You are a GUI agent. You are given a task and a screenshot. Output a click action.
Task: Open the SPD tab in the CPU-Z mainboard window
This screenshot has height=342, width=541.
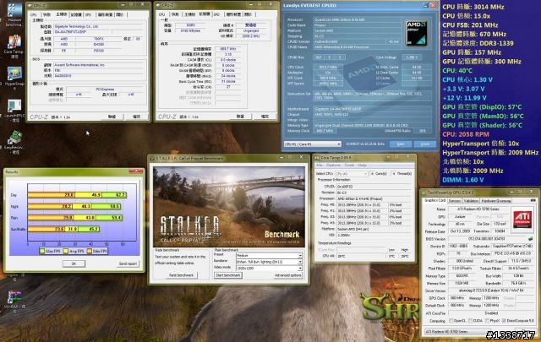88,15
